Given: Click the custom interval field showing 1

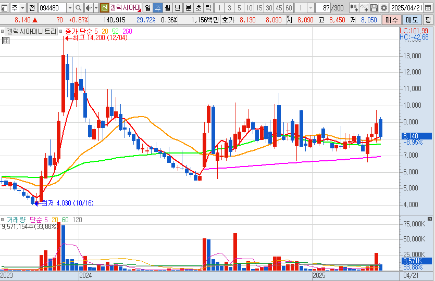Looking at the screenshot, I should point(301,8).
